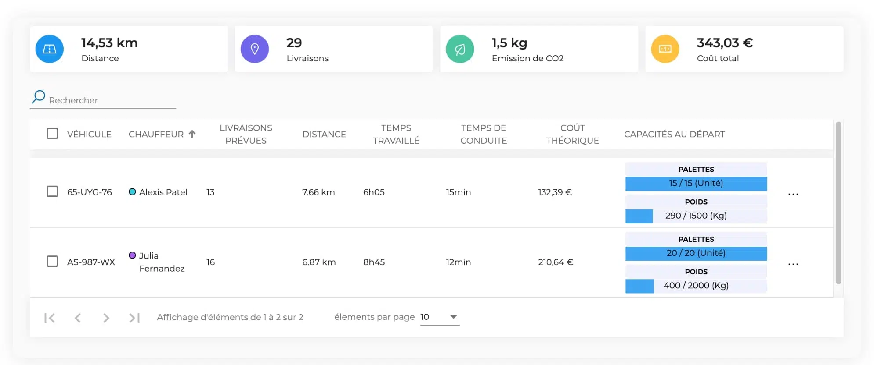874x365 pixels.
Task: Click the 8h45 worked time cell
Action: 374,262
